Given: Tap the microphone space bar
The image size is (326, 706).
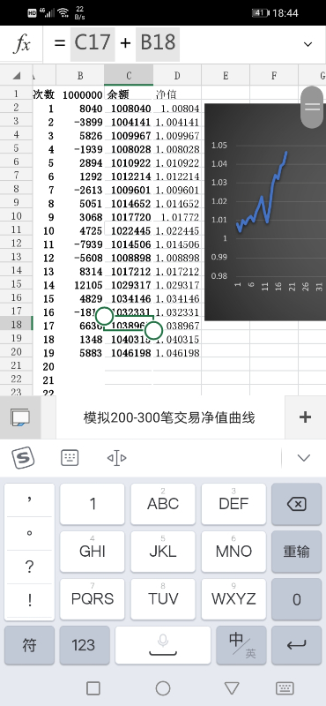Looking at the screenshot, I should [x=163, y=645].
